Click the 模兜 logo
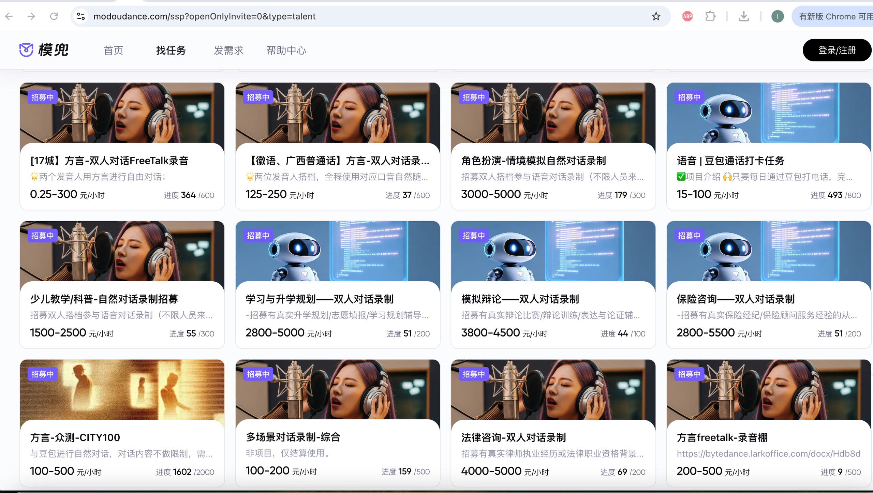 [x=44, y=50]
